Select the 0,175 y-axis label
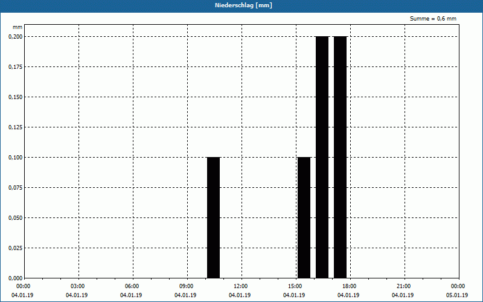 pyautogui.click(x=16, y=67)
